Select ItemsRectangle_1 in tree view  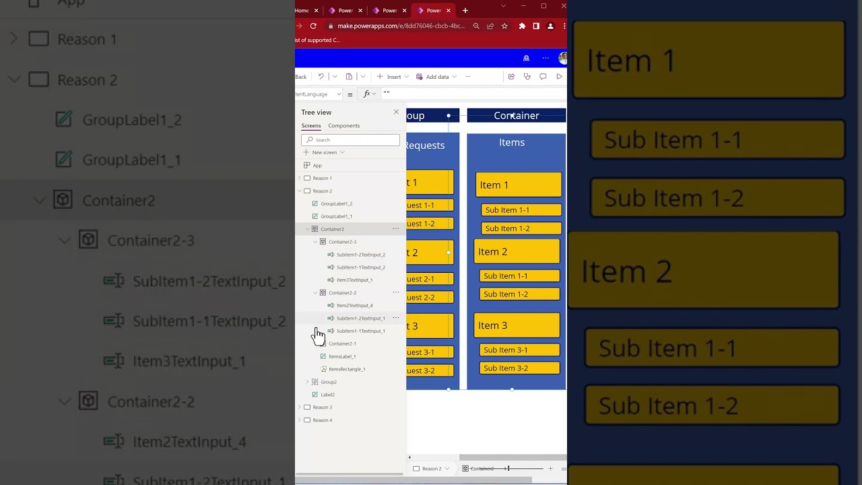point(347,369)
